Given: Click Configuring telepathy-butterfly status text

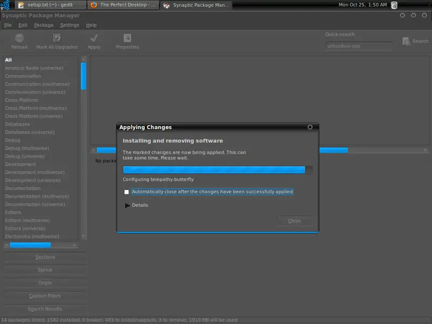Looking at the screenshot, I should coord(158,179).
